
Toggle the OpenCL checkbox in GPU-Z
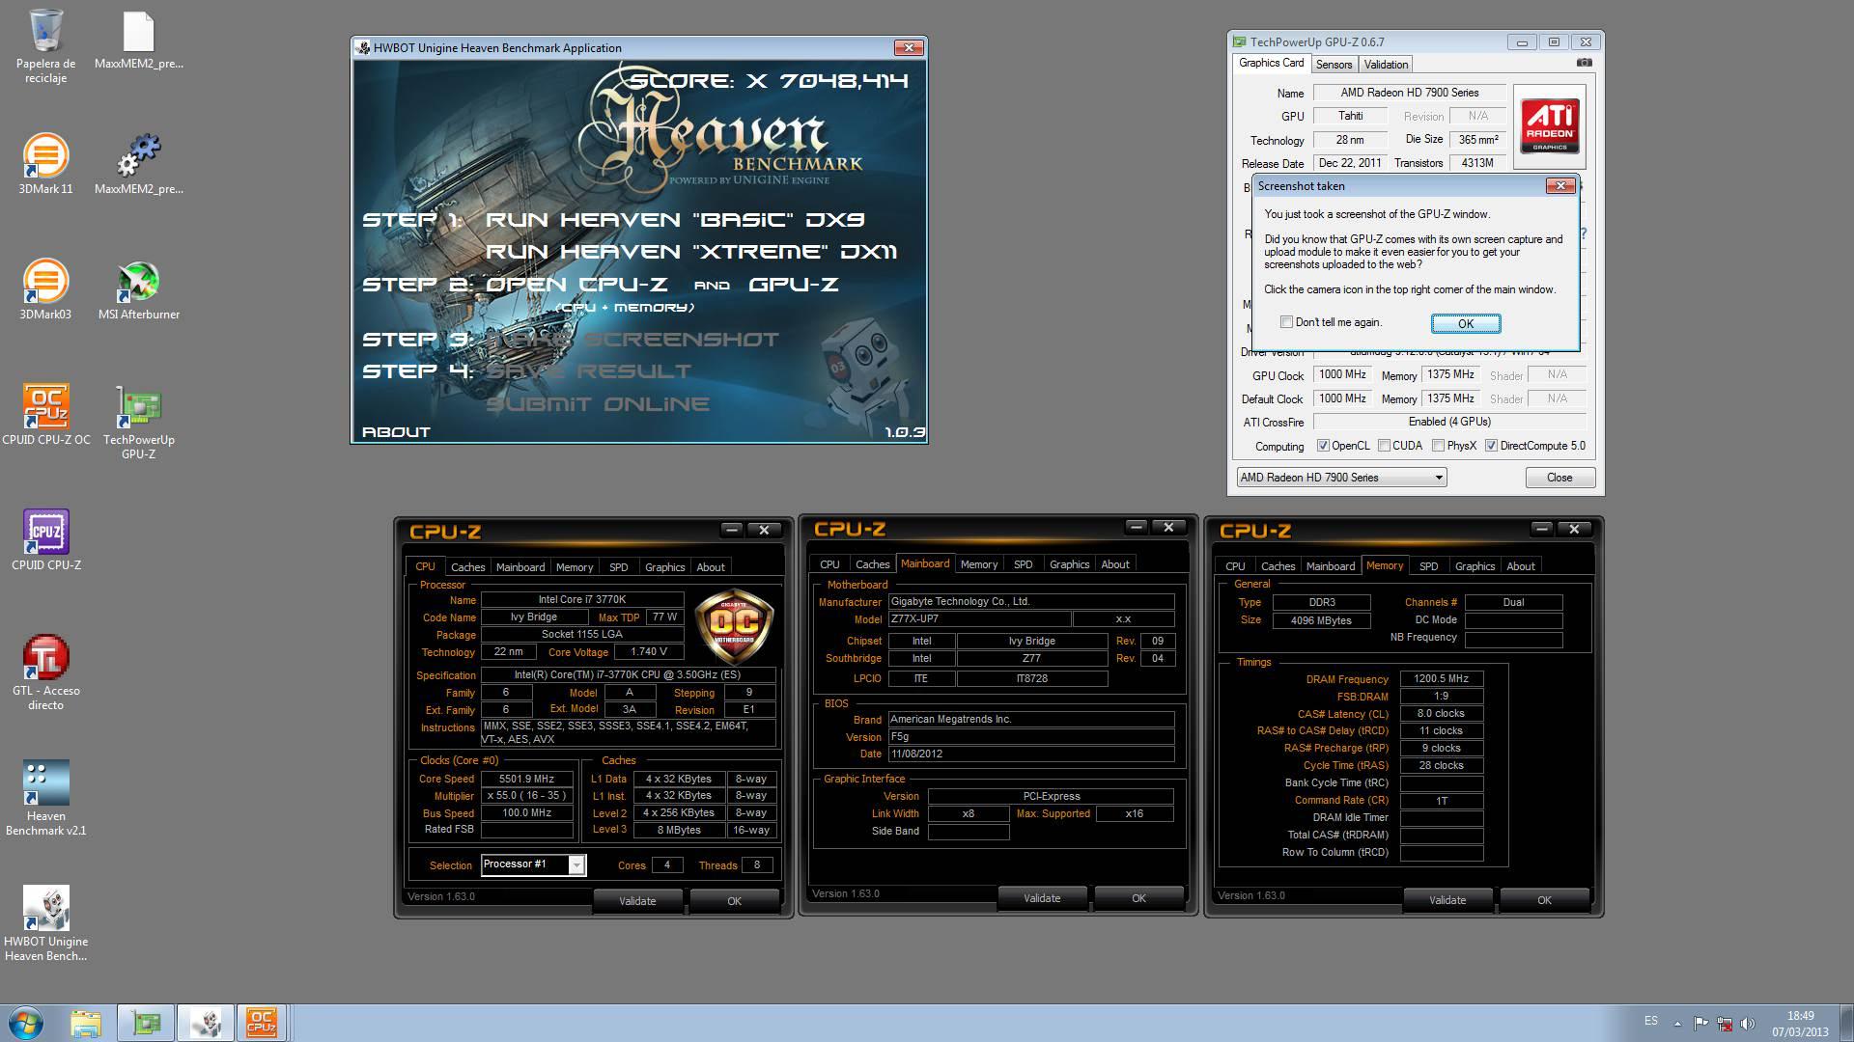tap(1323, 446)
